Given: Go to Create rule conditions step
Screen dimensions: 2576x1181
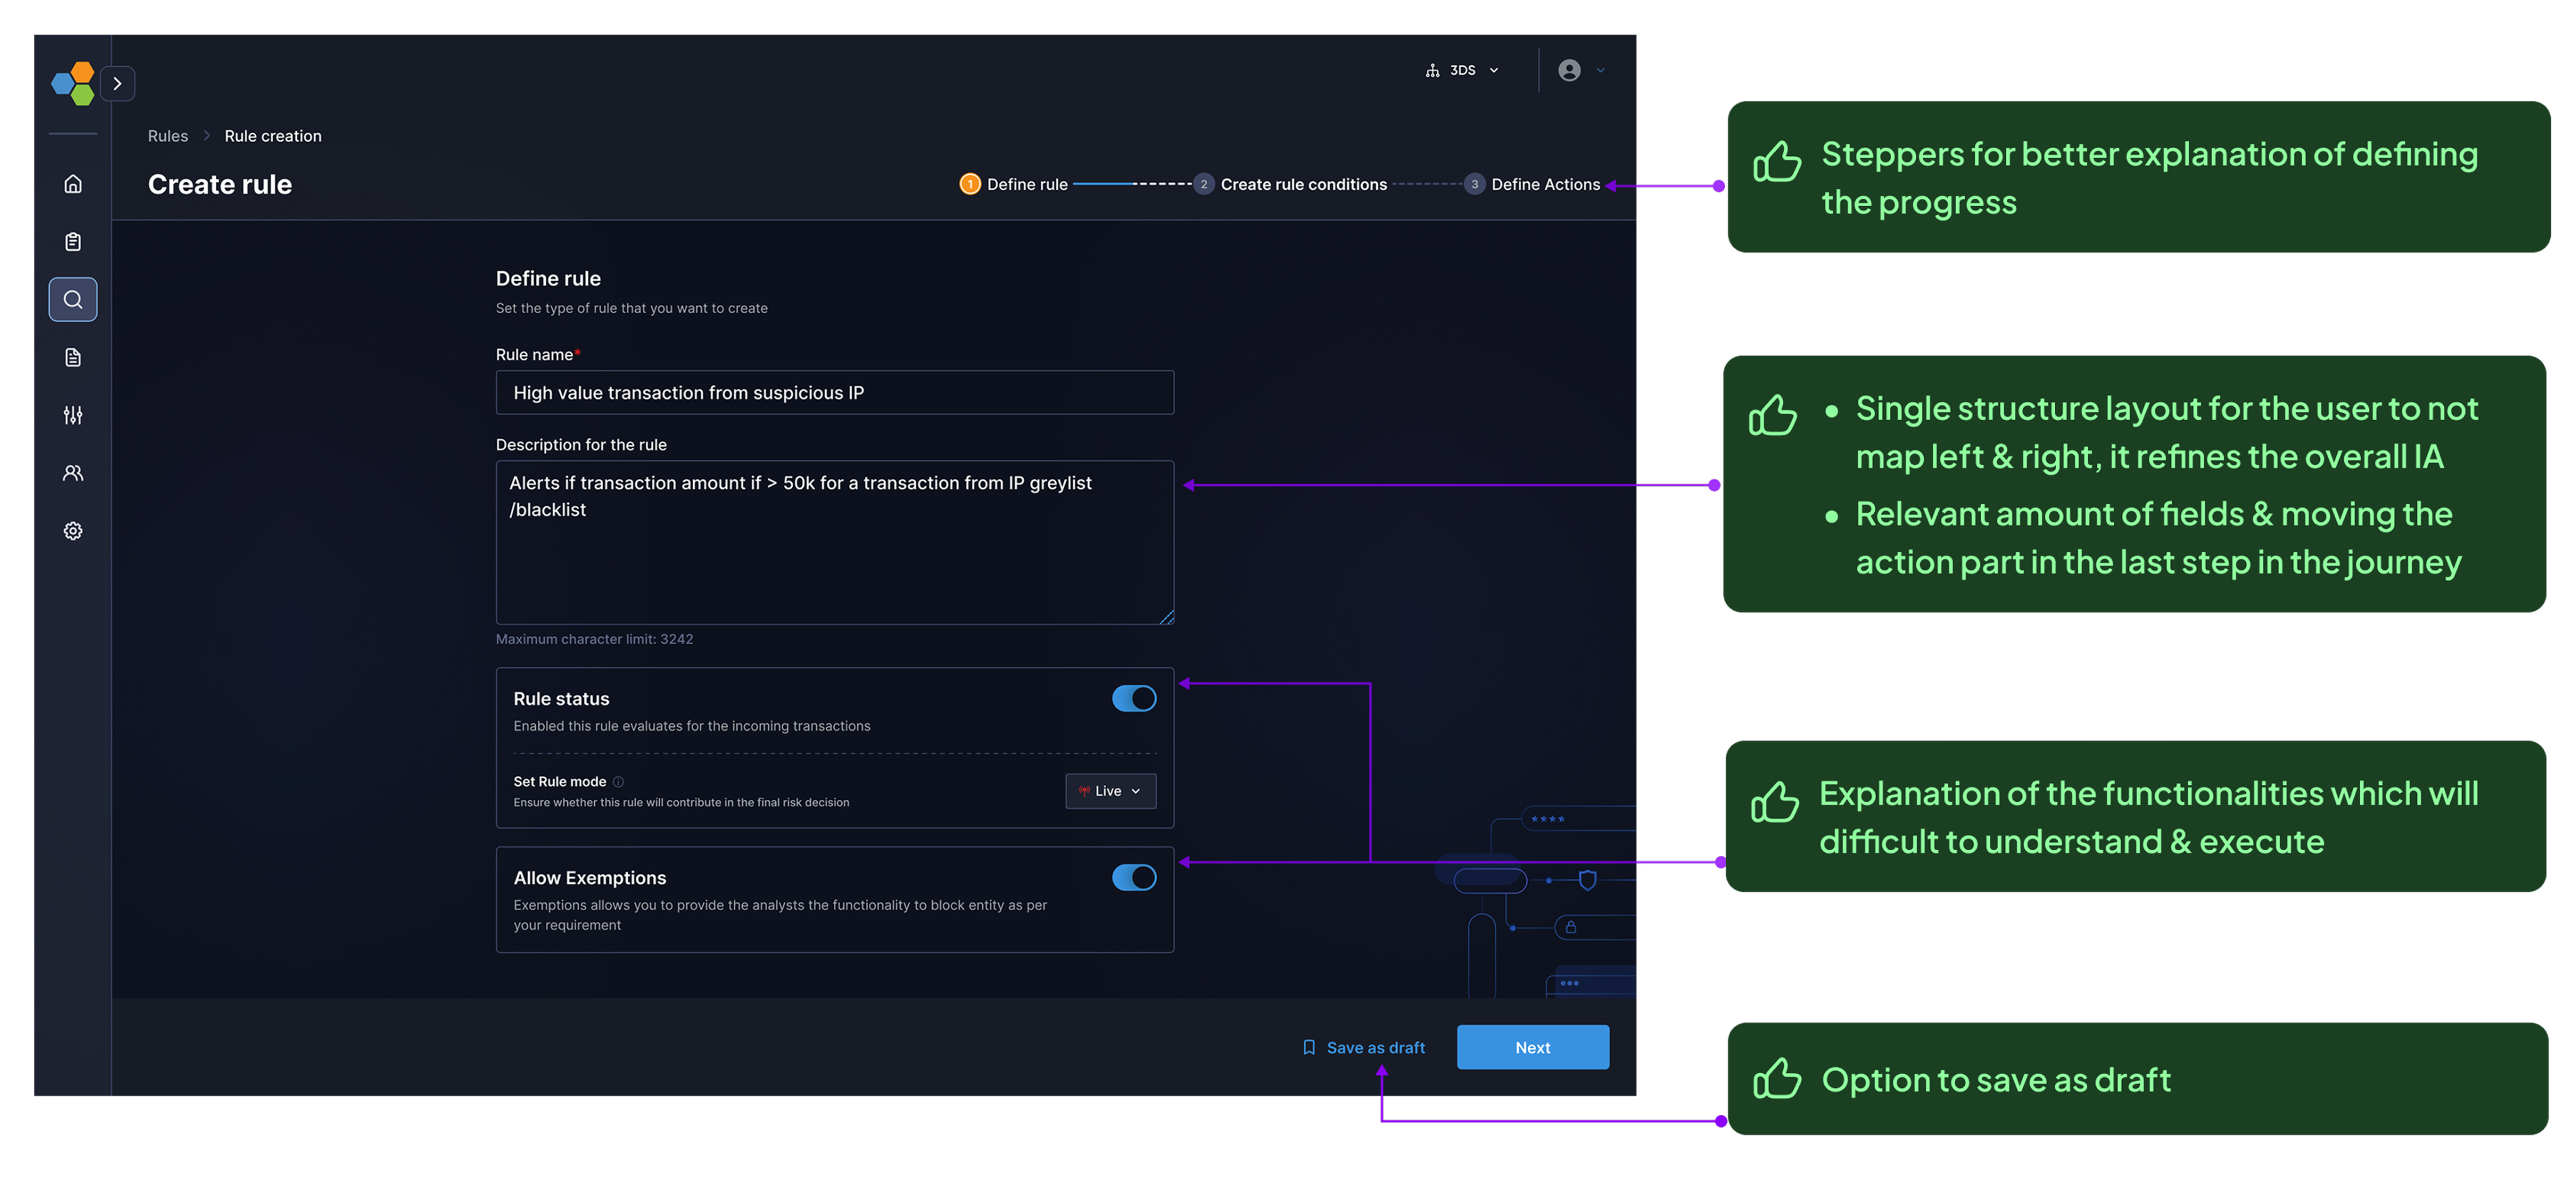Looking at the screenshot, I should (1302, 184).
